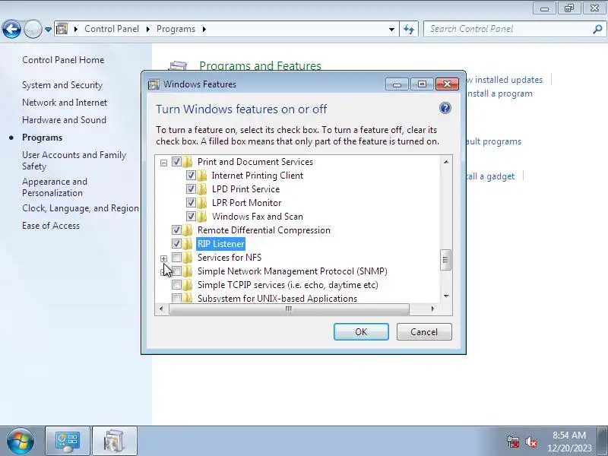The height and width of the screenshot is (456, 608).
Task: Expand Services for NFS node
Action: (163, 258)
